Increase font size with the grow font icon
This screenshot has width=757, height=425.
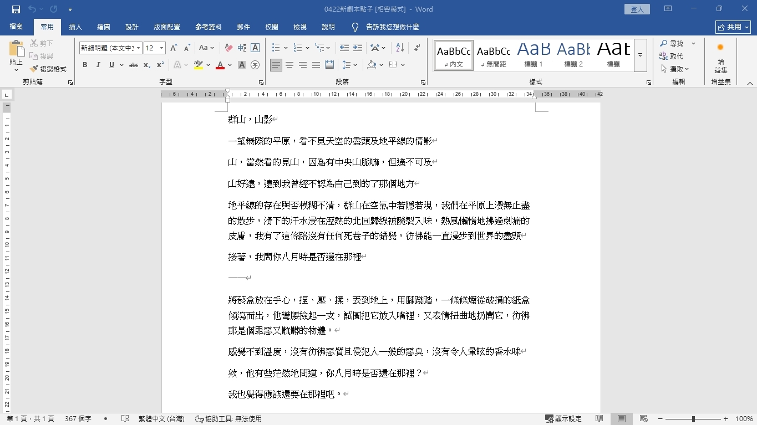(x=174, y=48)
